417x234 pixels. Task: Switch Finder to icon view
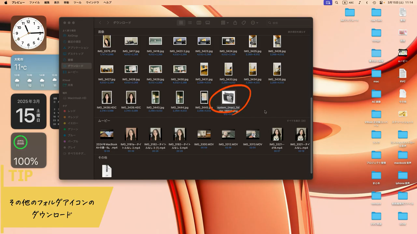click(181, 23)
